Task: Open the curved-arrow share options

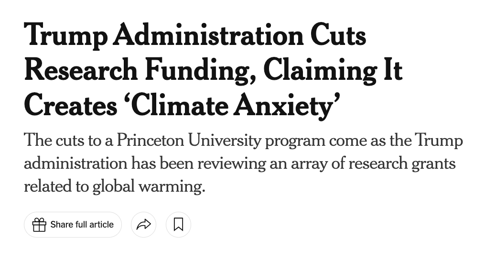Action: [x=144, y=225]
